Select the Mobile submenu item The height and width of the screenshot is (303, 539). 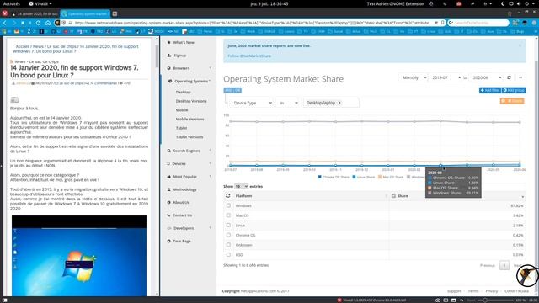point(182,110)
